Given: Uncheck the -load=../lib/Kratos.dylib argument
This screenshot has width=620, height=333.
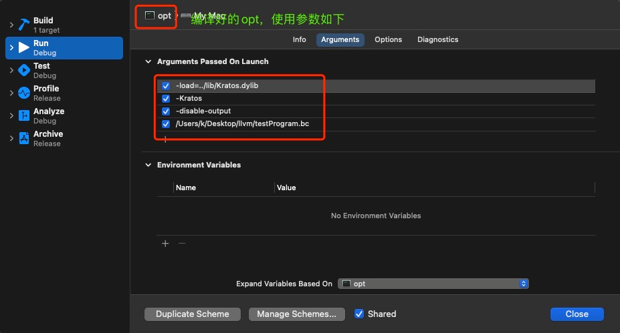Looking at the screenshot, I should [166, 86].
